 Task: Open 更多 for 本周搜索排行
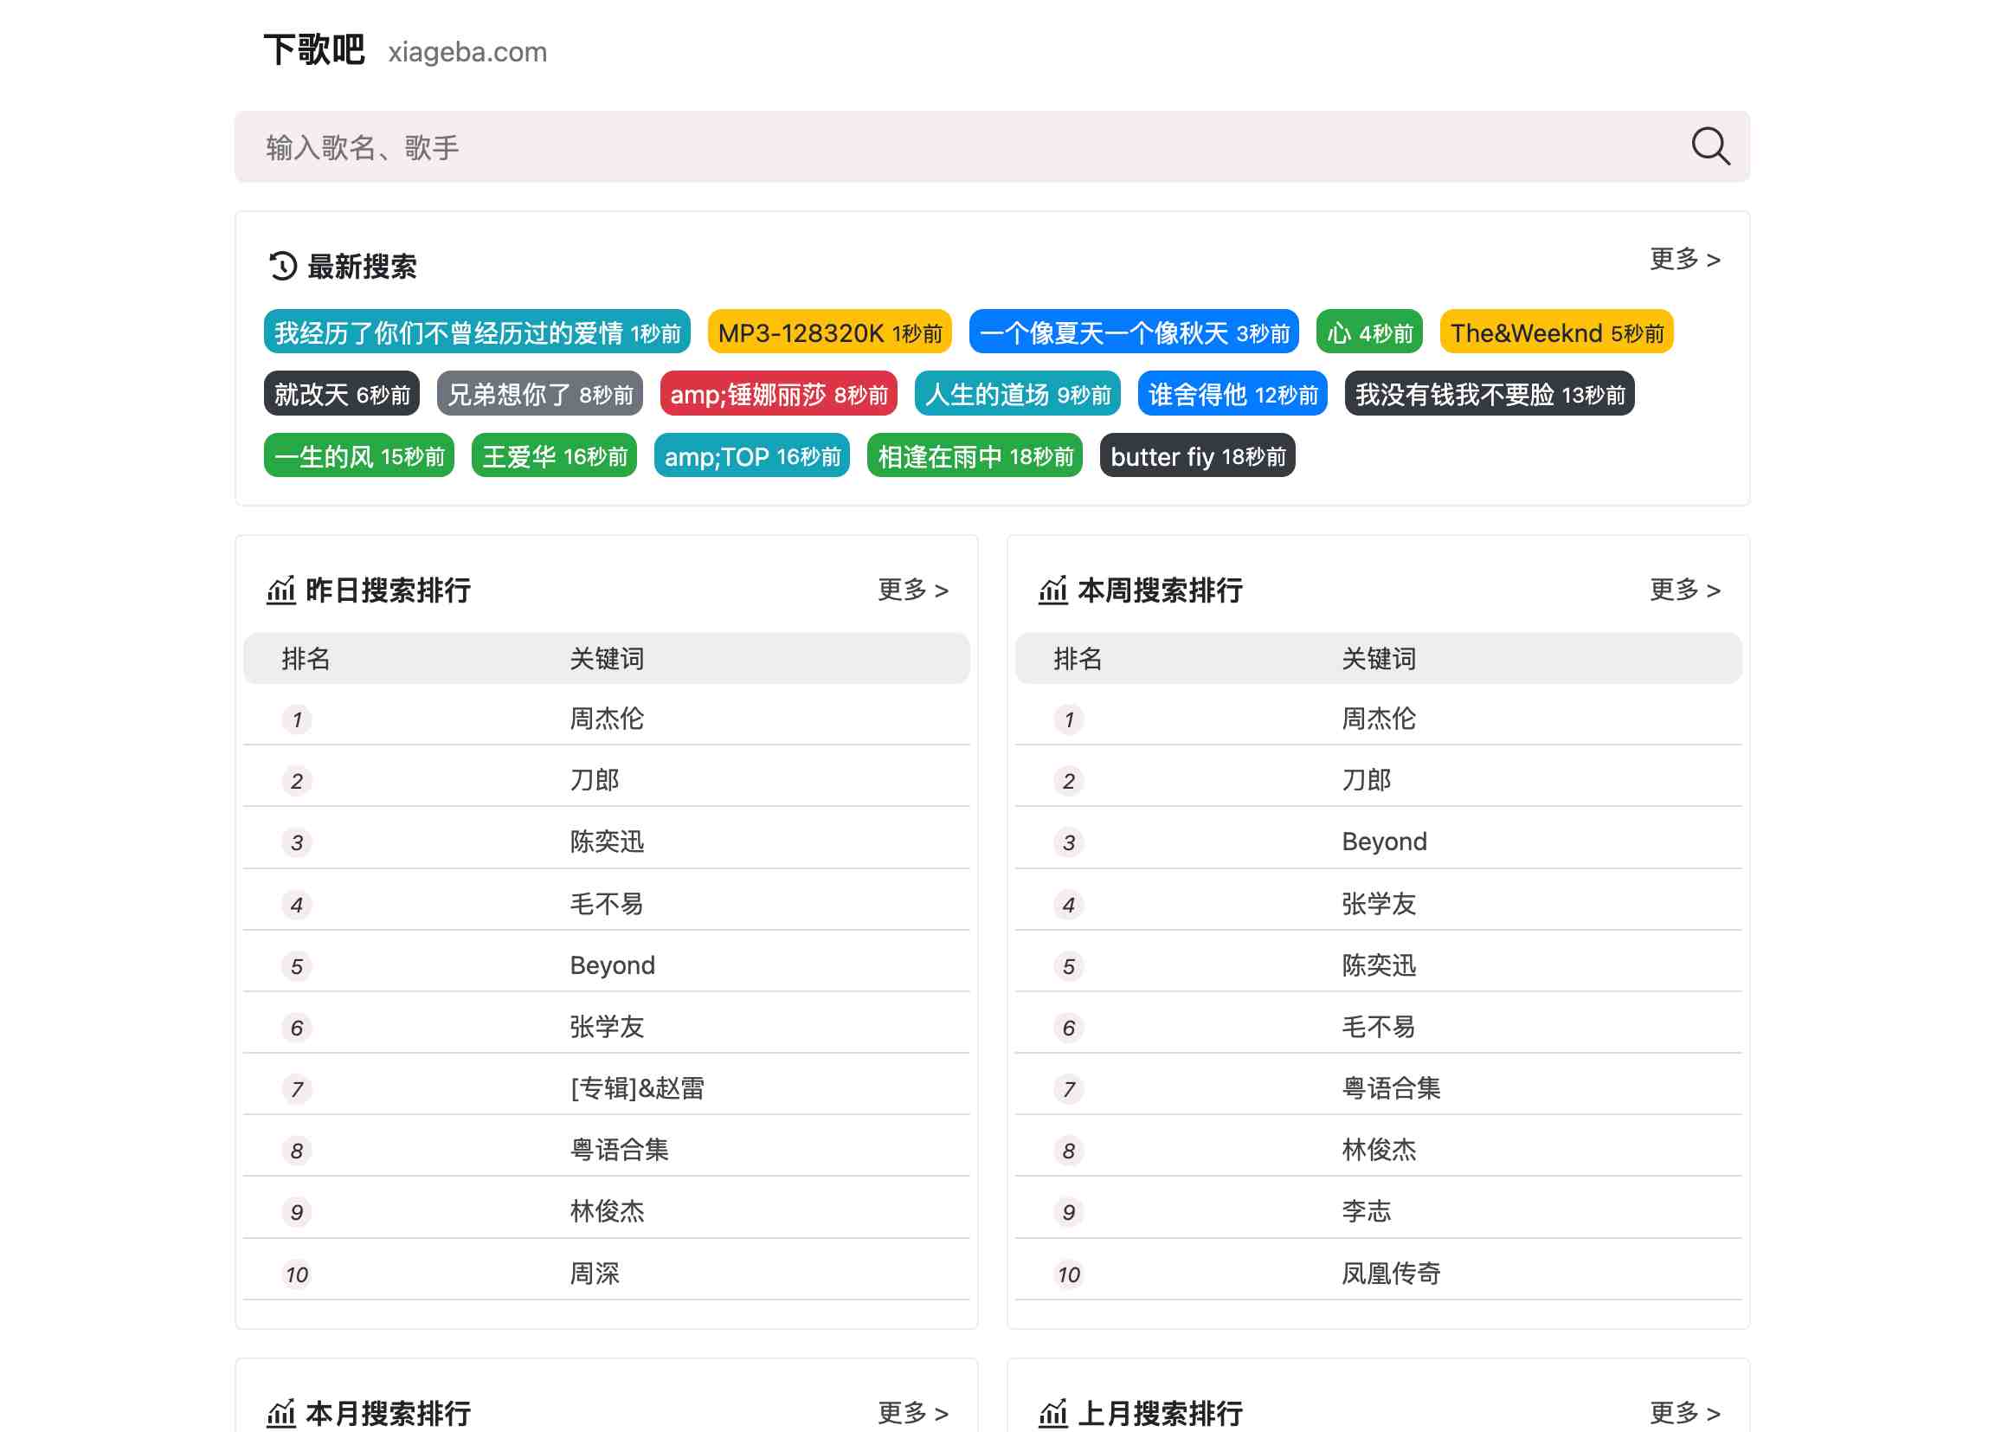pos(1684,589)
